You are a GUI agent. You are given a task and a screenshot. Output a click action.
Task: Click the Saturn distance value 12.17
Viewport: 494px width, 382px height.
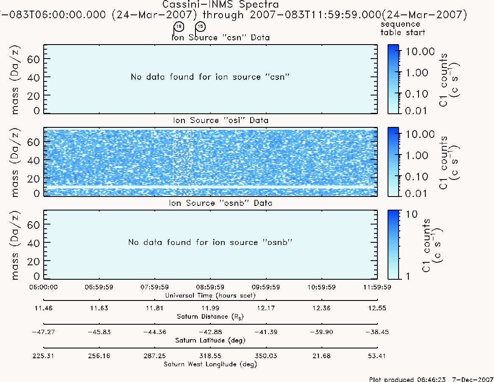point(265,308)
